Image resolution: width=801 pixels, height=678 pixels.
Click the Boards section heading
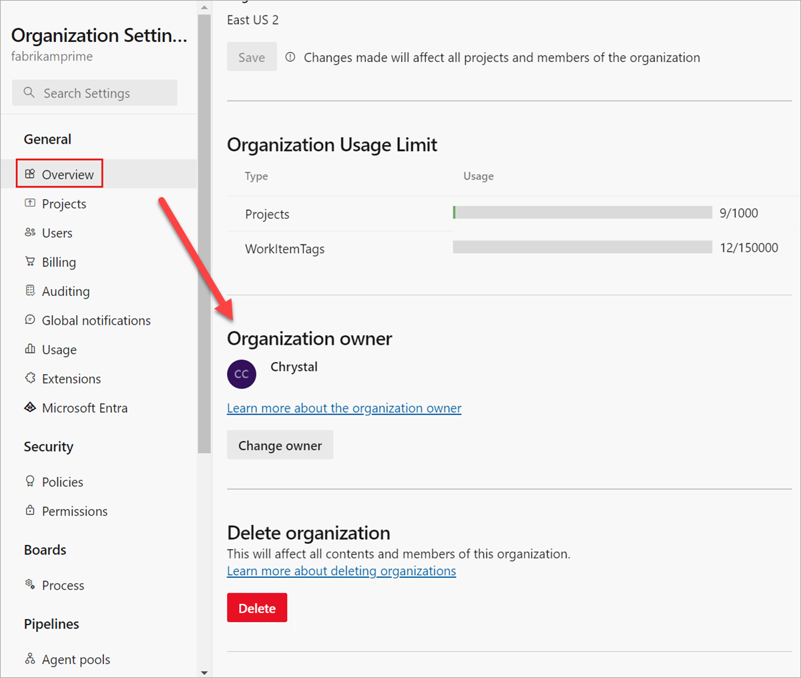[45, 550]
